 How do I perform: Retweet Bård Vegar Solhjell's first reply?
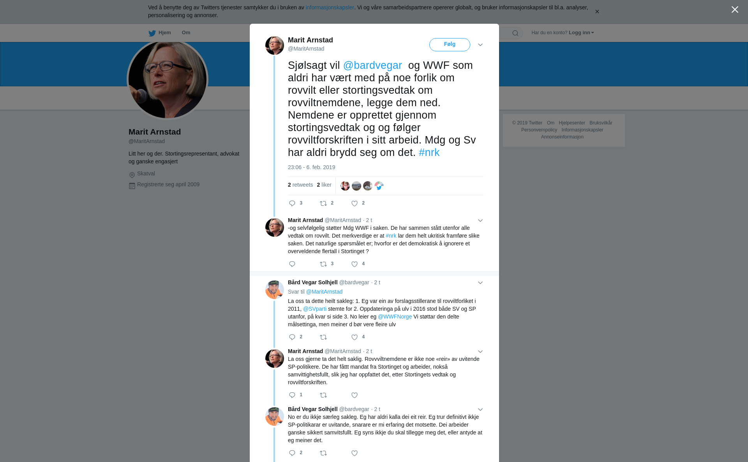tap(323, 337)
